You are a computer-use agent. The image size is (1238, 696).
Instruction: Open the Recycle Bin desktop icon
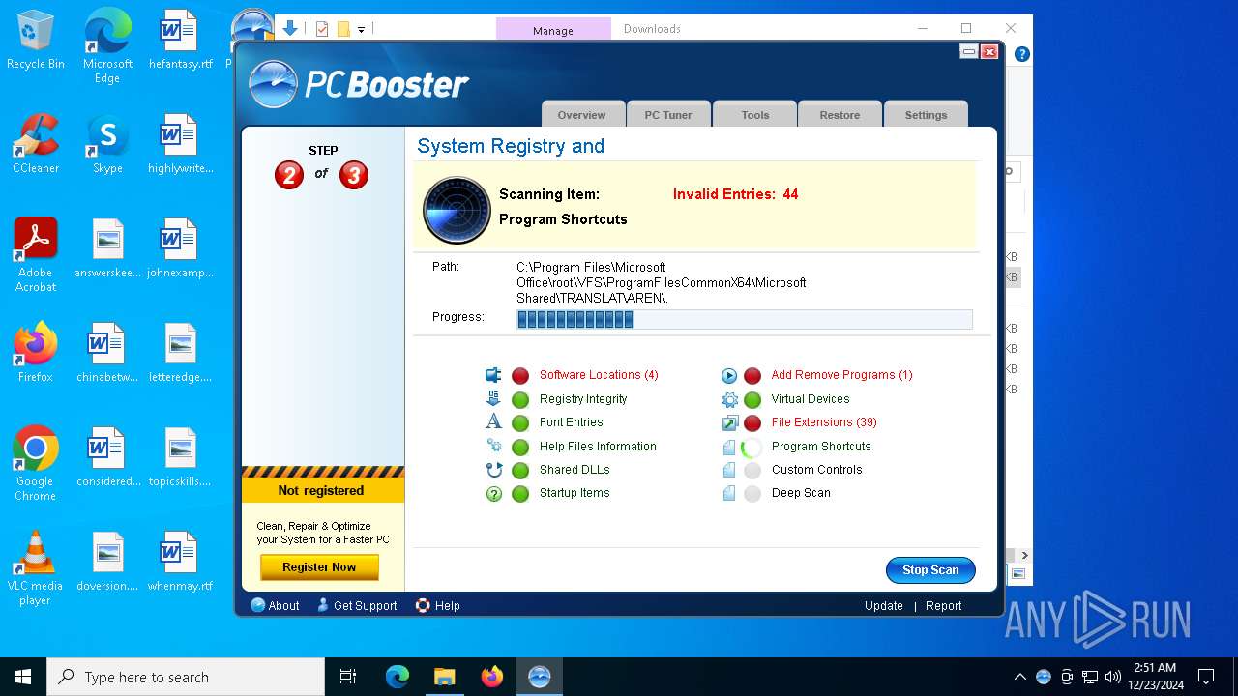tap(36, 41)
